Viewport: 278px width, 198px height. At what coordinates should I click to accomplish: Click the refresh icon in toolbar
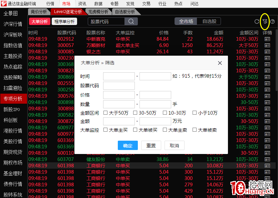(257, 22)
